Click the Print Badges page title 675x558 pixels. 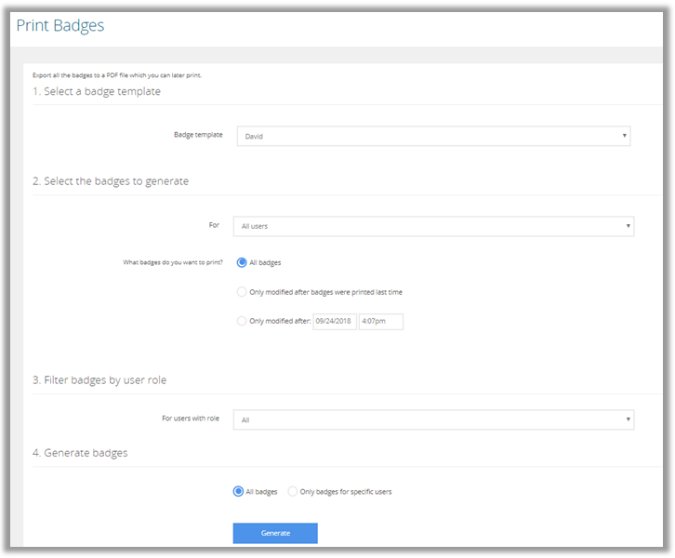click(60, 26)
